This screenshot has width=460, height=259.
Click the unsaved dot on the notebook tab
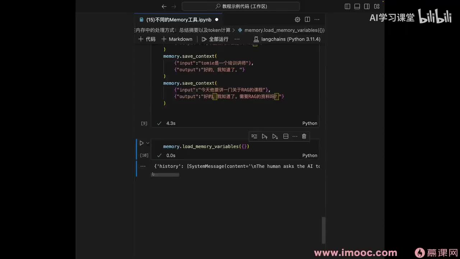coord(216,20)
